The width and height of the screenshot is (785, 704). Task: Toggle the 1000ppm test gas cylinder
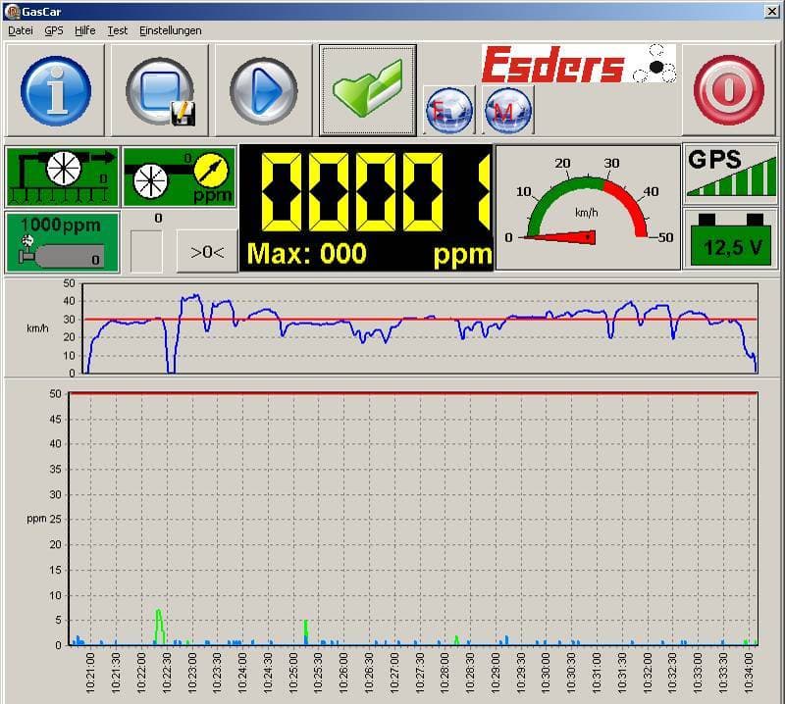62,242
